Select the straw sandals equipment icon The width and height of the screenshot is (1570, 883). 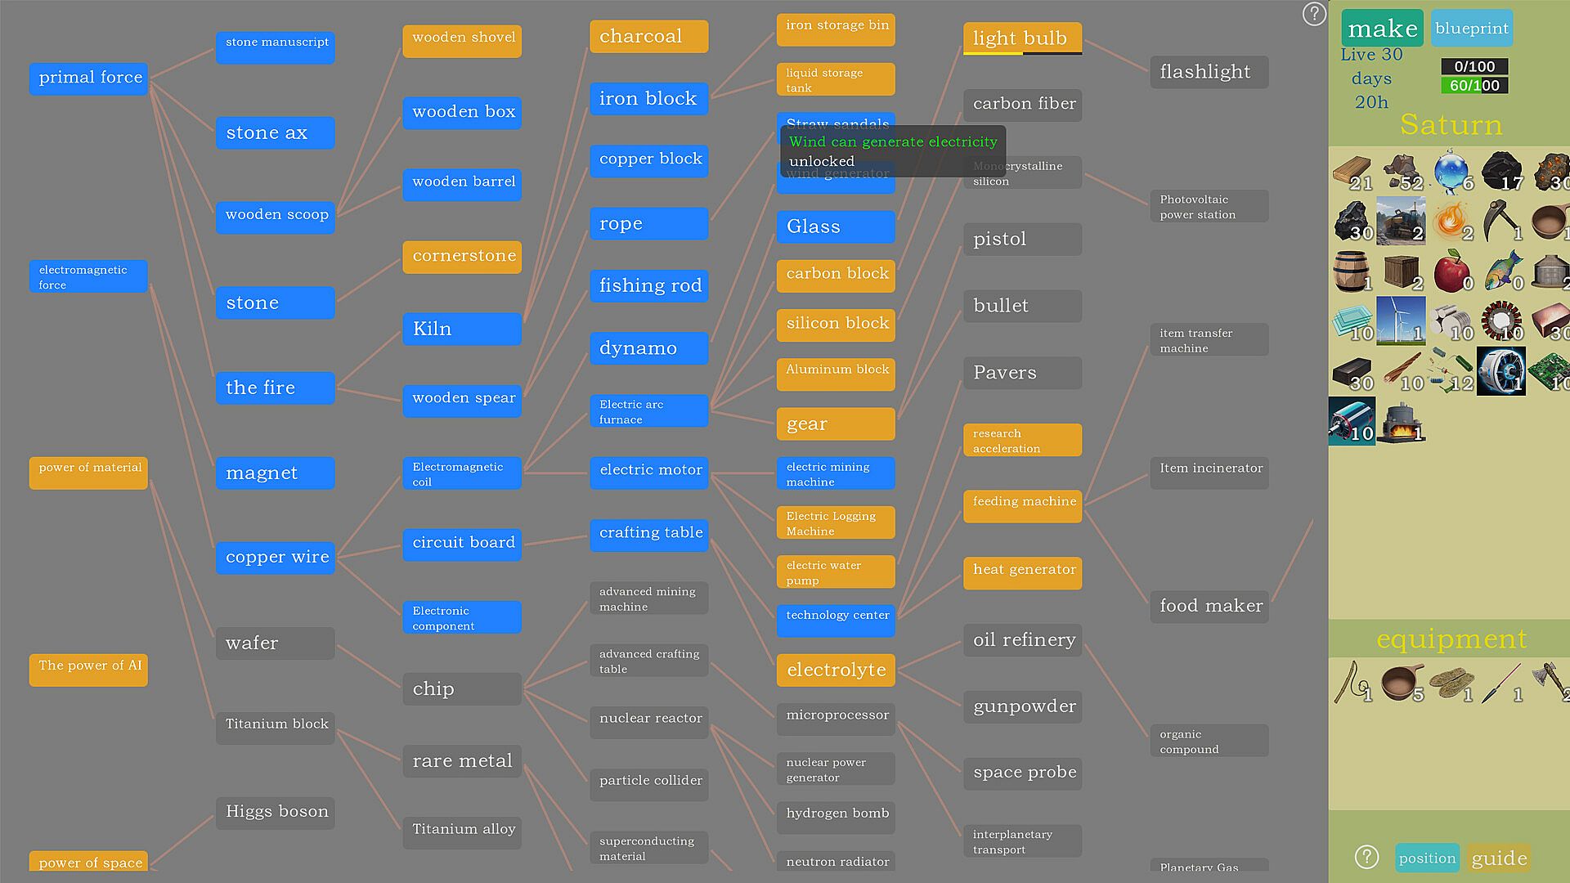tap(1451, 683)
